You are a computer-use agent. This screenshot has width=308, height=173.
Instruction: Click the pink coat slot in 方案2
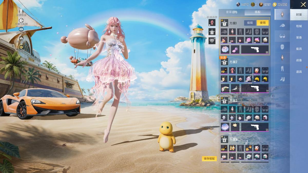click(232, 70)
